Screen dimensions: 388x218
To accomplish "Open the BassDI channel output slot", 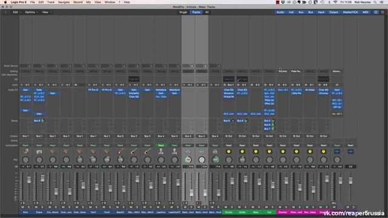I will coord(120,136).
